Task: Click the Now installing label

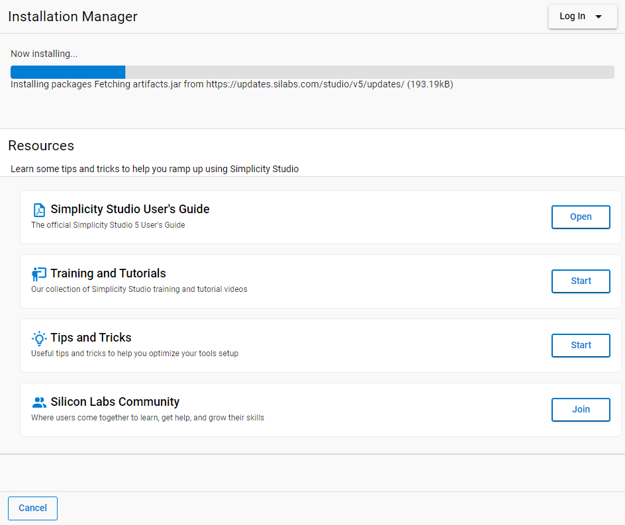Action: pyautogui.click(x=44, y=54)
